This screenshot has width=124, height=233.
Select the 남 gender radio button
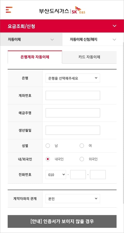[x=48, y=146]
